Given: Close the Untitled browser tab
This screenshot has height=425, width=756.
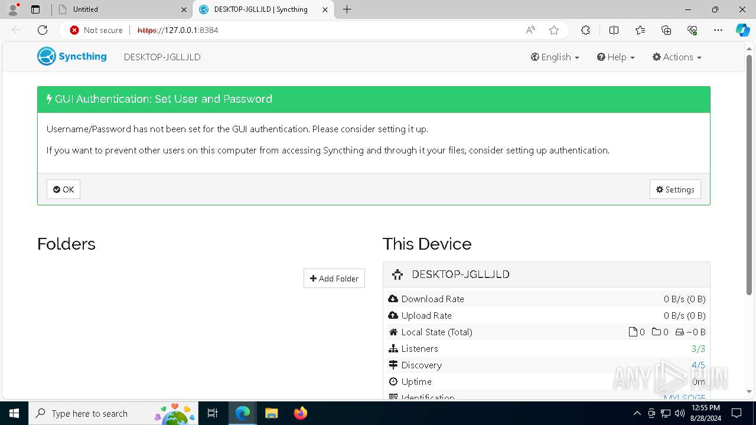Looking at the screenshot, I should click(x=184, y=9).
